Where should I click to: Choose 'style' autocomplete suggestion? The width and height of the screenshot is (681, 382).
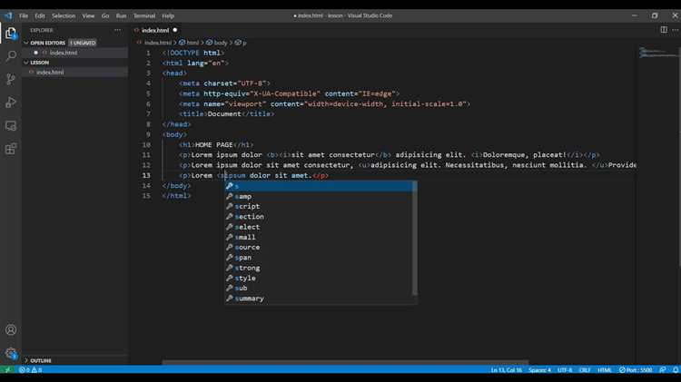click(x=321, y=278)
